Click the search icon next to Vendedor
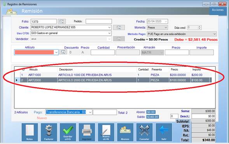Viewport: 229px width, 144px height. pyautogui.click(x=119, y=39)
